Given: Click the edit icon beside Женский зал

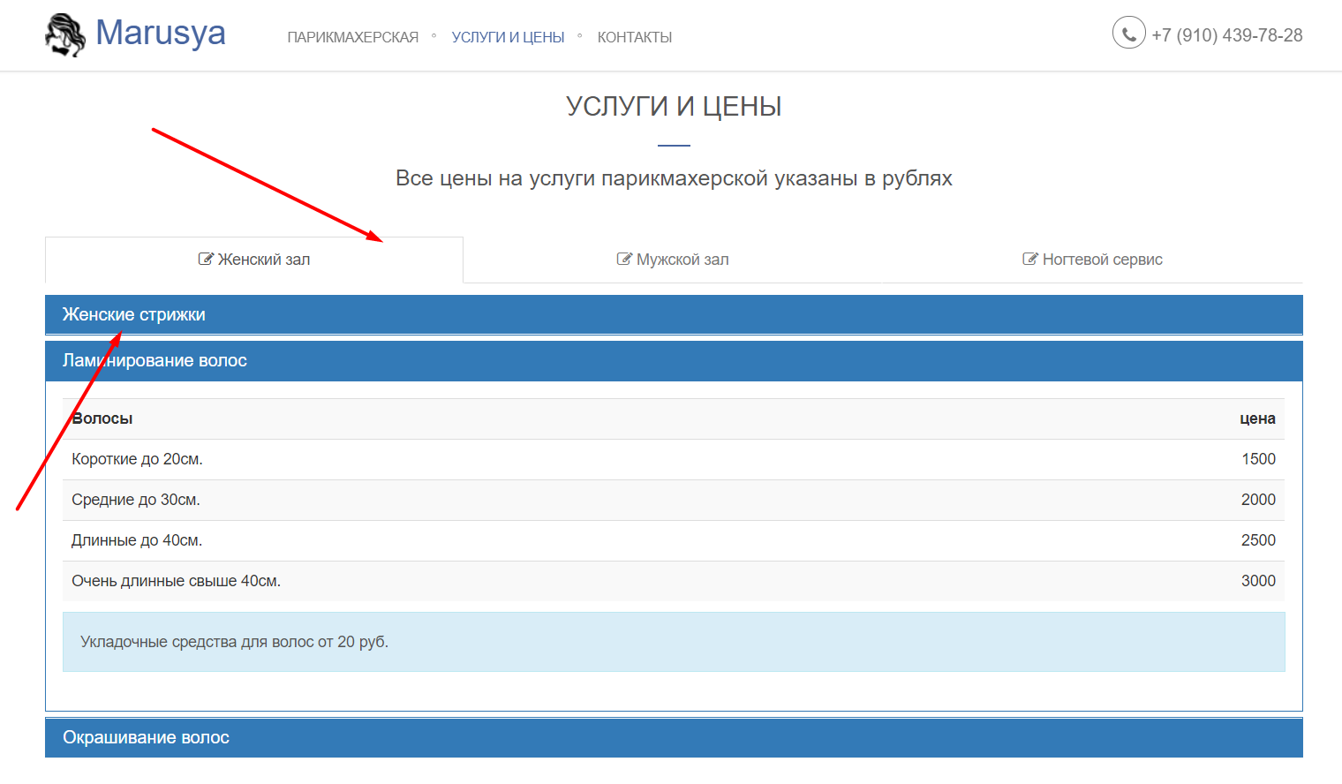Looking at the screenshot, I should pos(206,259).
